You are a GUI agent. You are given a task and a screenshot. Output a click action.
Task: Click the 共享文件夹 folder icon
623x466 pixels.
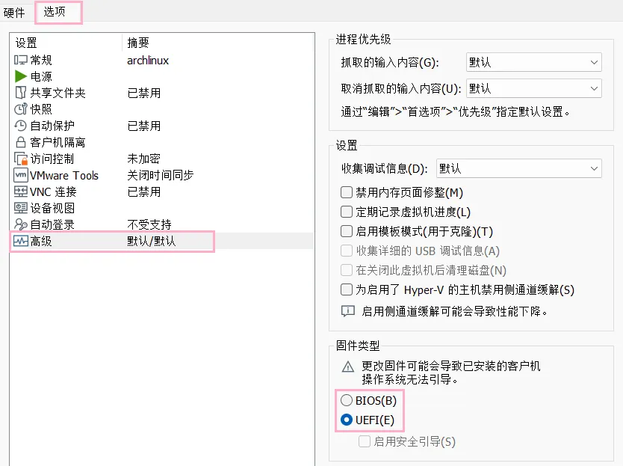coord(21,93)
